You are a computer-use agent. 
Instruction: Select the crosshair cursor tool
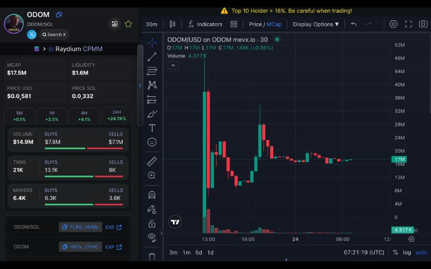pos(152,43)
